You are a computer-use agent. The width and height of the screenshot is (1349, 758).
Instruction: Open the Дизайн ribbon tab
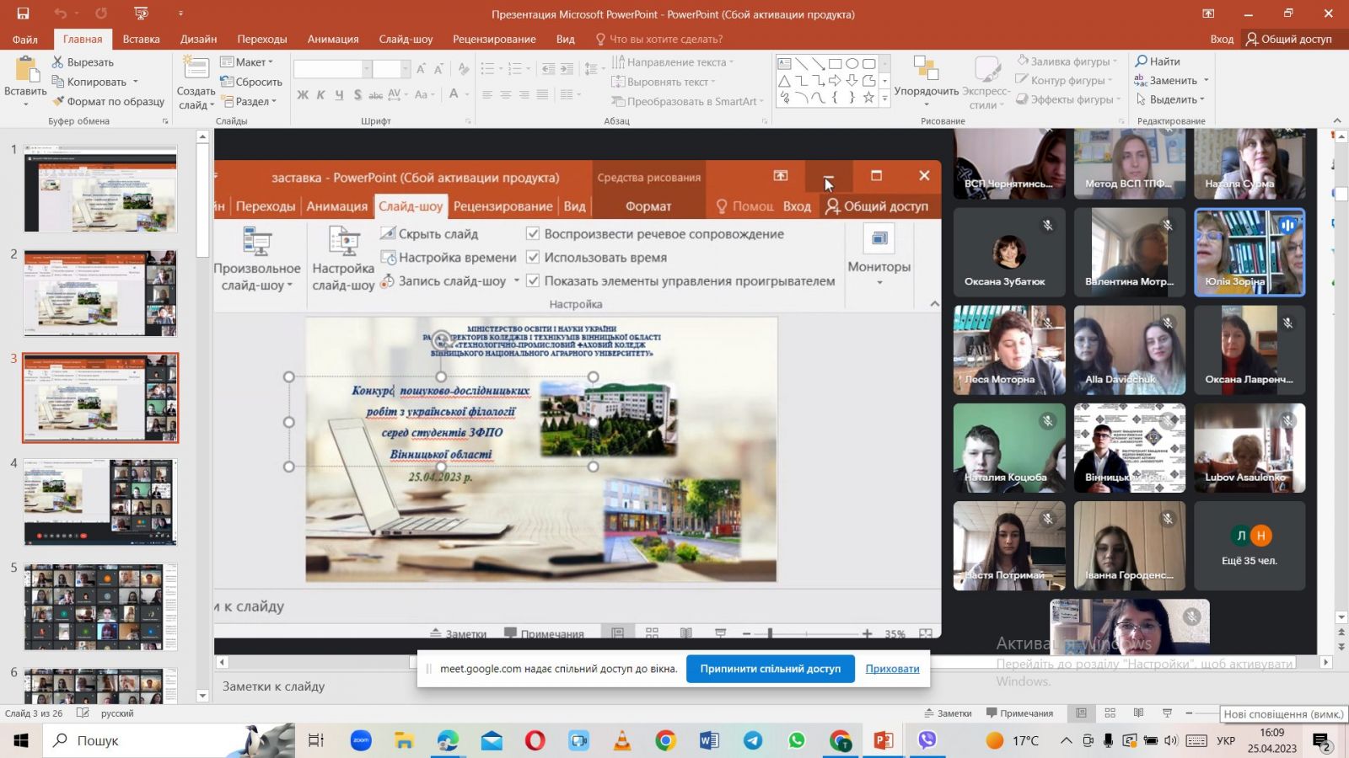coord(198,39)
